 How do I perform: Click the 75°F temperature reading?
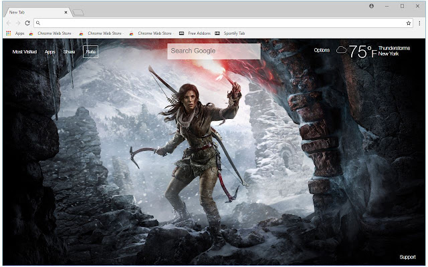362,52
